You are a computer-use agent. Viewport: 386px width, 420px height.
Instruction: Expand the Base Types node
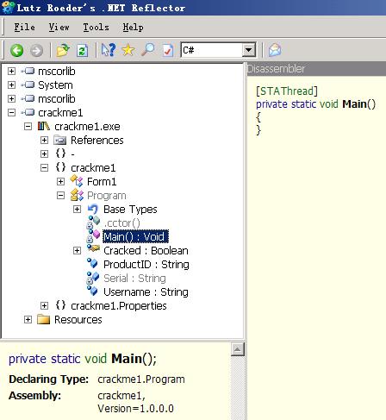[77, 210]
